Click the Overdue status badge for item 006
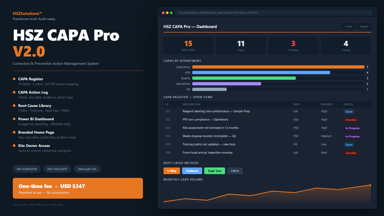Viewport: 384px width, 216px height. 351,153
